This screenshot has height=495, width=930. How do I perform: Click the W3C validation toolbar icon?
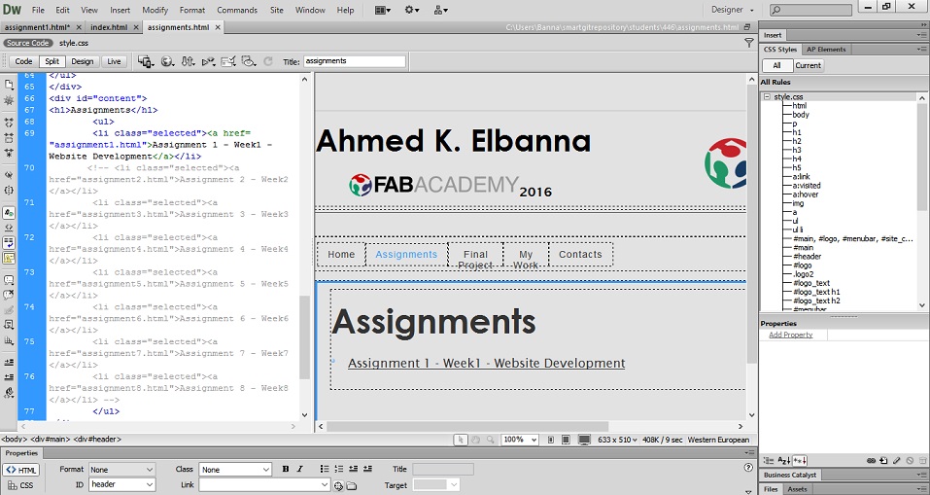point(208,61)
